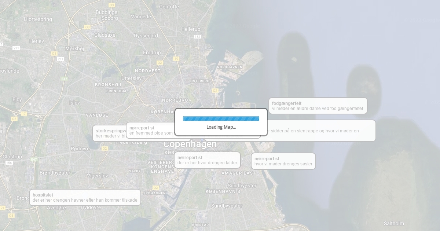Click the Saltholm island label
Image resolution: width=440 pixels, height=231 pixels.
(394, 223)
